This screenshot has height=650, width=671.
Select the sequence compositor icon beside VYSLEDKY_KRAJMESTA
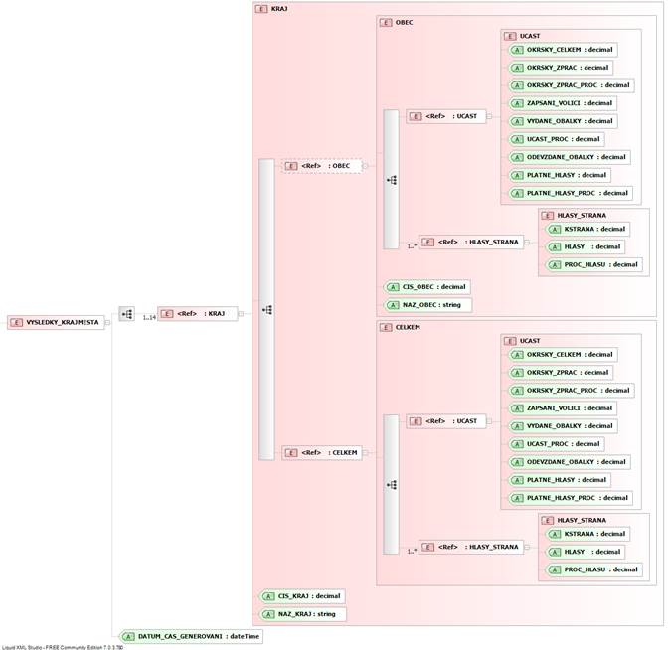126,314
